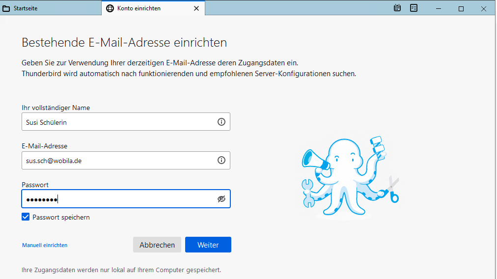Click the info icon in the E-Mail-Adresse field
Screen dimensions: 497x279
click(221, 160)
